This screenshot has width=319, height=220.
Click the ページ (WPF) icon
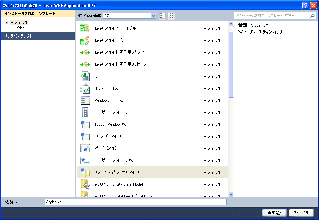(85, 148)
